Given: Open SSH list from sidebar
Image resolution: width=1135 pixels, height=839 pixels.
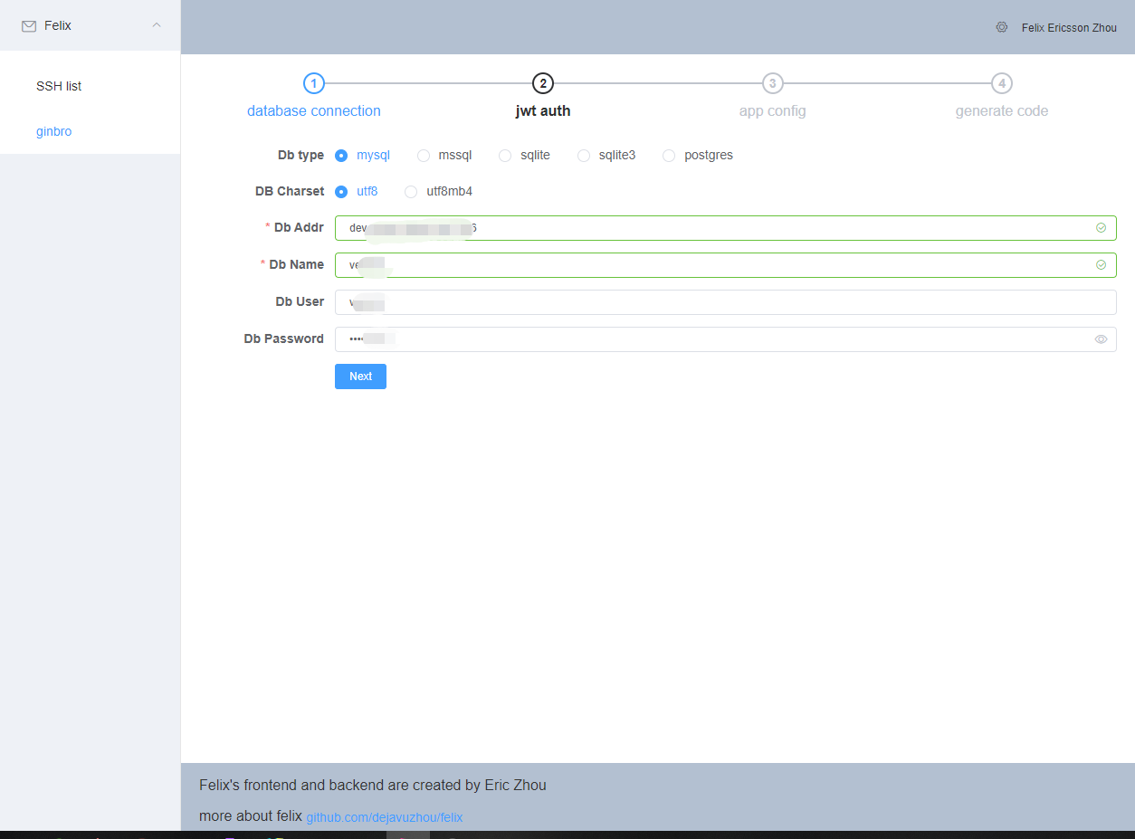Looking at the screenshot, I should click(59, 86).
